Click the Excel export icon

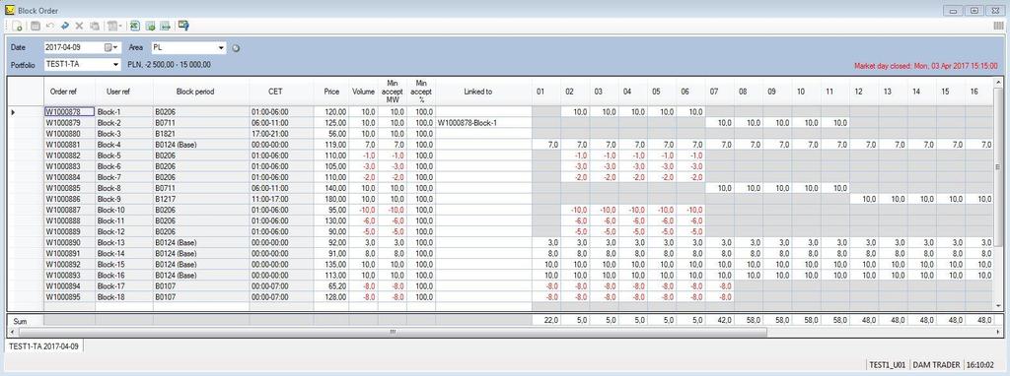pyautogui.click(x=135, y=26)
